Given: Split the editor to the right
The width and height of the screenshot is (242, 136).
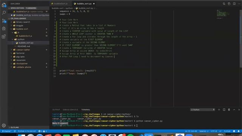Looking at the screenshot, I should point(234,4).
